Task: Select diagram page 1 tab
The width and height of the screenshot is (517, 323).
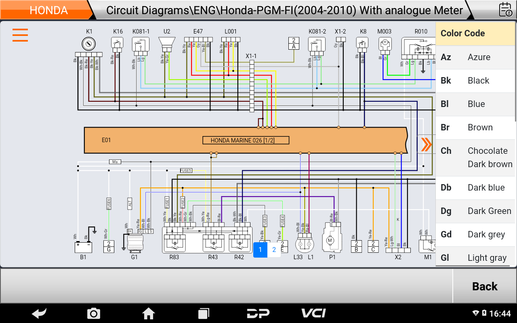Action: click(x=260, y=250)
